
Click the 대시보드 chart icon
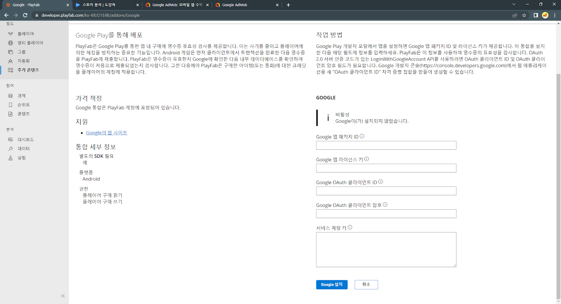(11, 140)
